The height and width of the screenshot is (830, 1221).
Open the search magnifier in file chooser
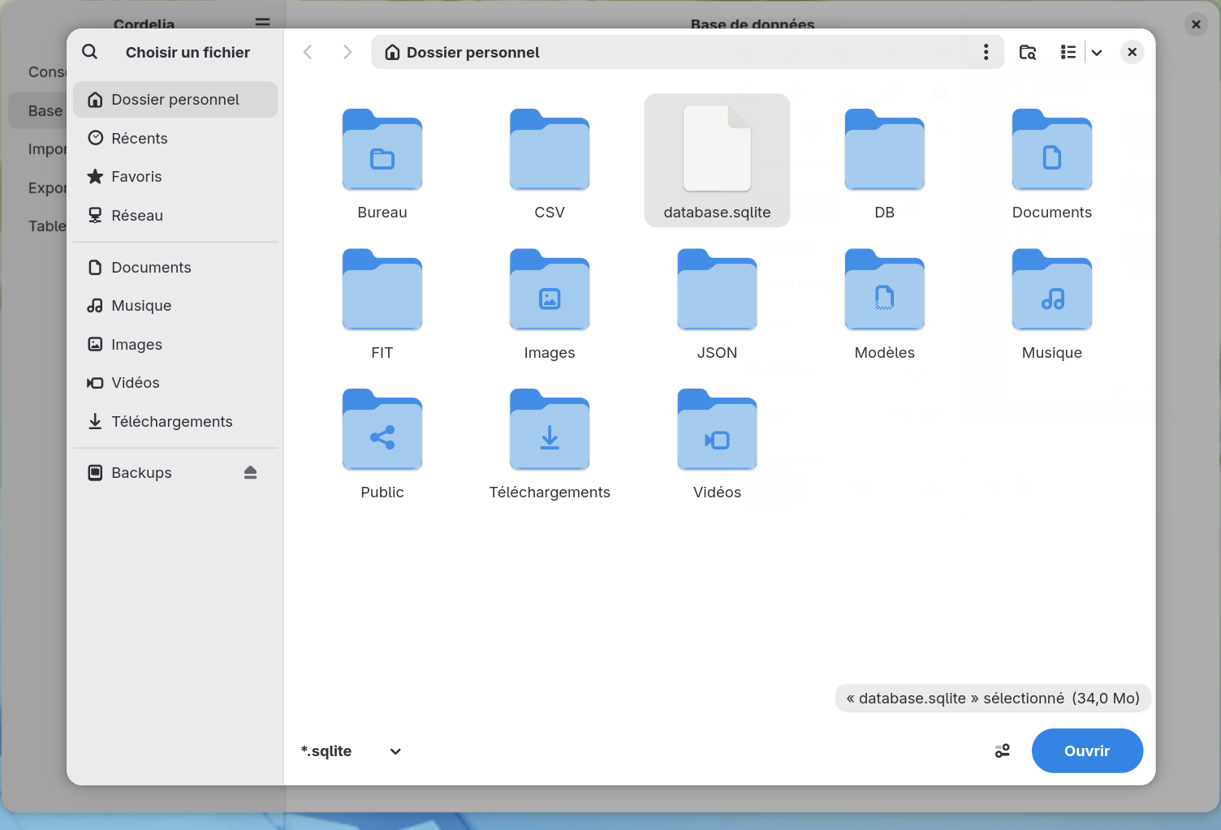coord(90,52)
